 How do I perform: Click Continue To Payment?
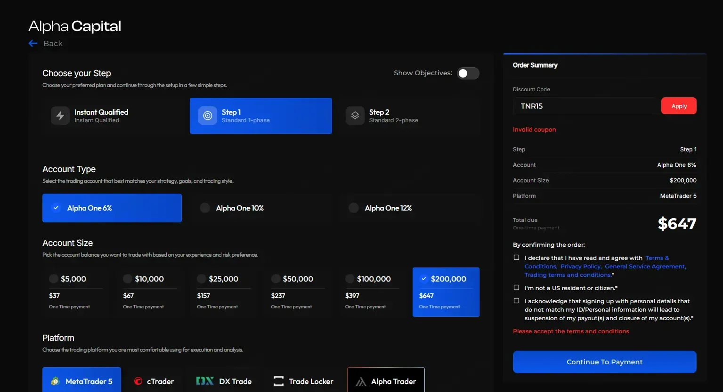pos(605,362)
